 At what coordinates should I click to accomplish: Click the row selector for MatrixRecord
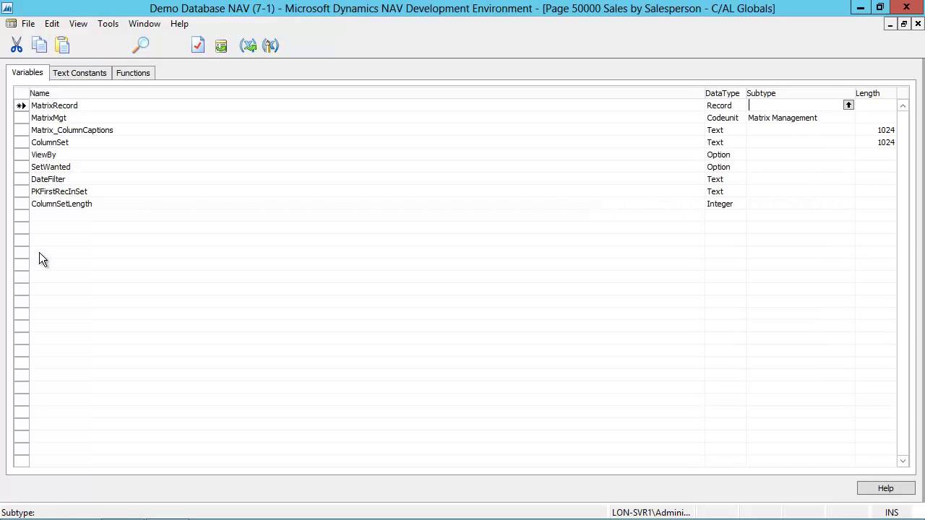(22, 105)
